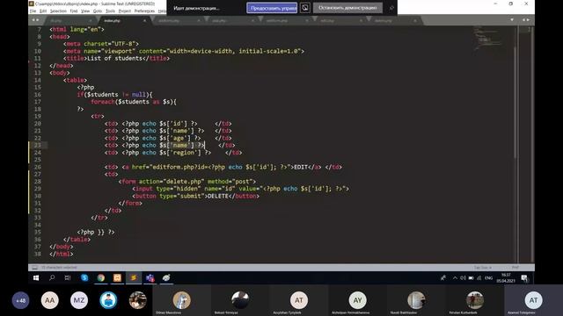This screenshot has width=563, height=316.
Task: Open Sublime Text from the taskbar
Action: pos(134,277)
